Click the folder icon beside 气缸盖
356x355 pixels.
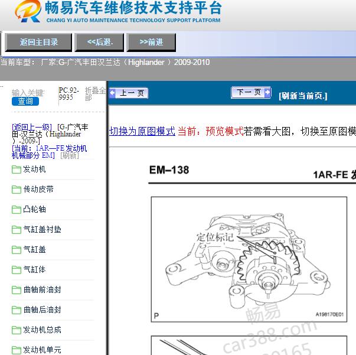17,250
